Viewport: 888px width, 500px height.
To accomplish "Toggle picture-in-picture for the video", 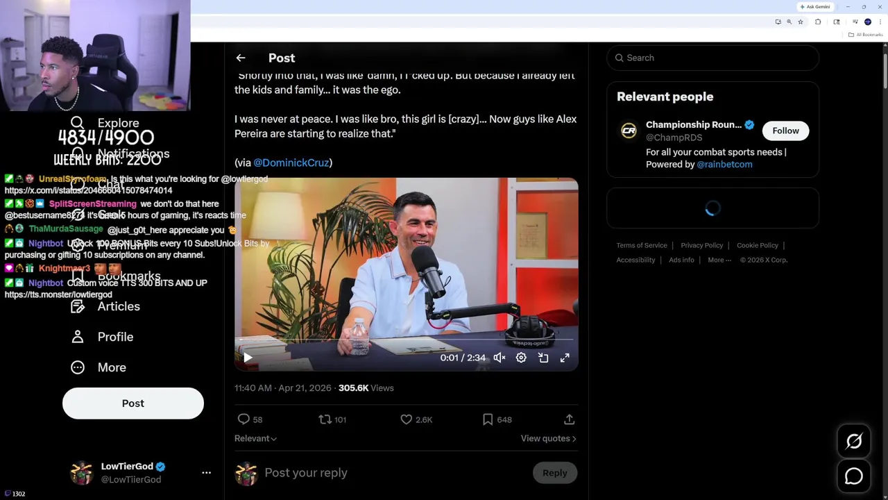I will 543,358.
